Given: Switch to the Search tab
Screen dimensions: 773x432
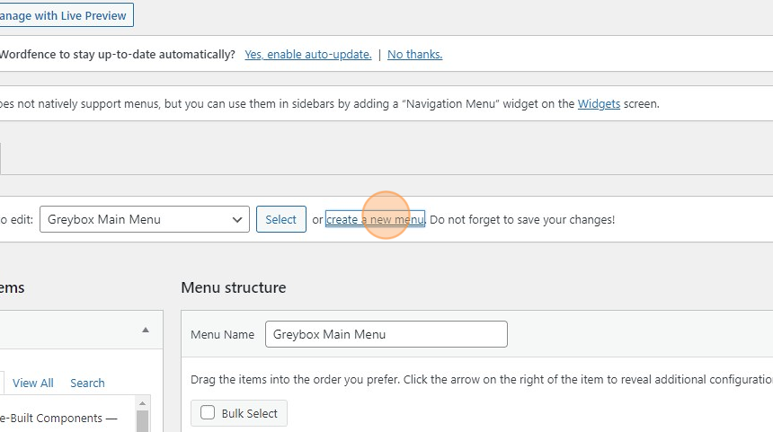Looking at the screenshot, I should pyautogui.click(x=87, y=383).
